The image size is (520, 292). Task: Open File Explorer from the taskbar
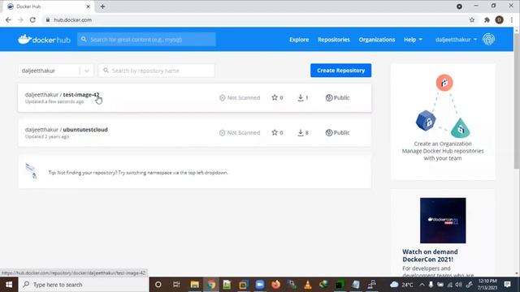tap(195, 285)
